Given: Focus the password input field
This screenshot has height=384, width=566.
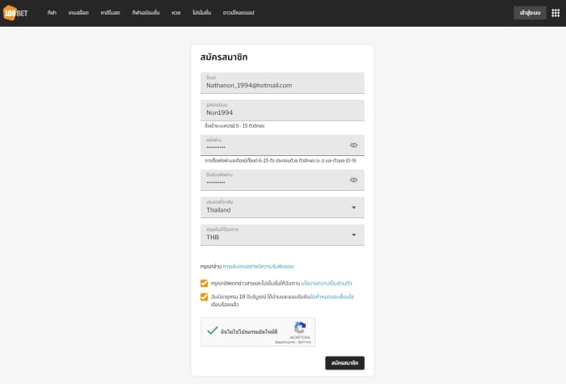Looking at the screenshot, I should pos(282,145).
